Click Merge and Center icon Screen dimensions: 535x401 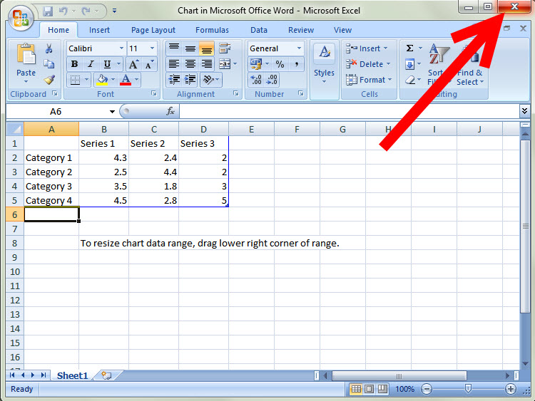(x=225, y=64)
